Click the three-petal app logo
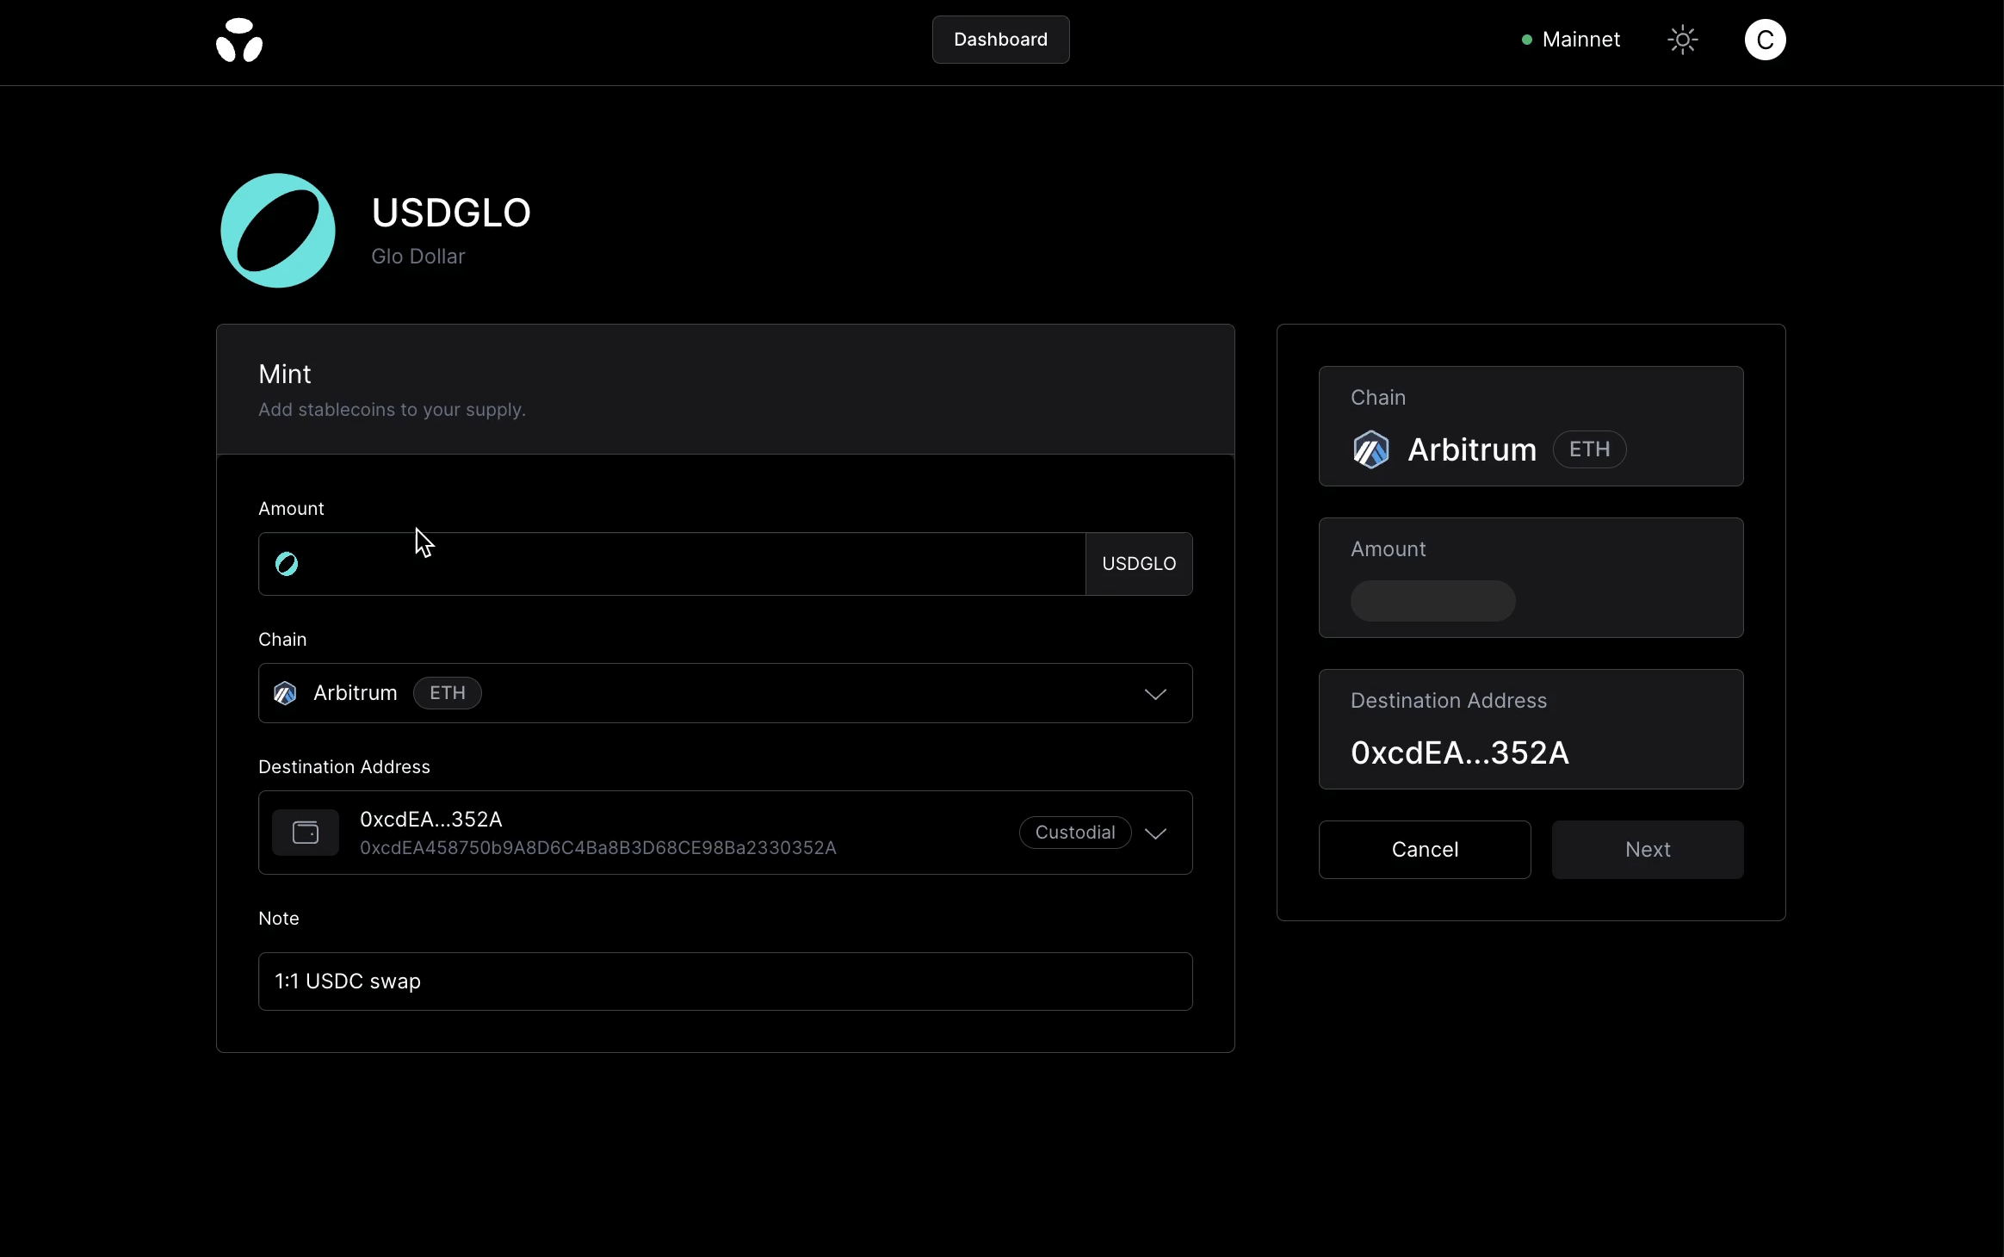This screenshot has width=2004, height=1257. pos(239,40)
